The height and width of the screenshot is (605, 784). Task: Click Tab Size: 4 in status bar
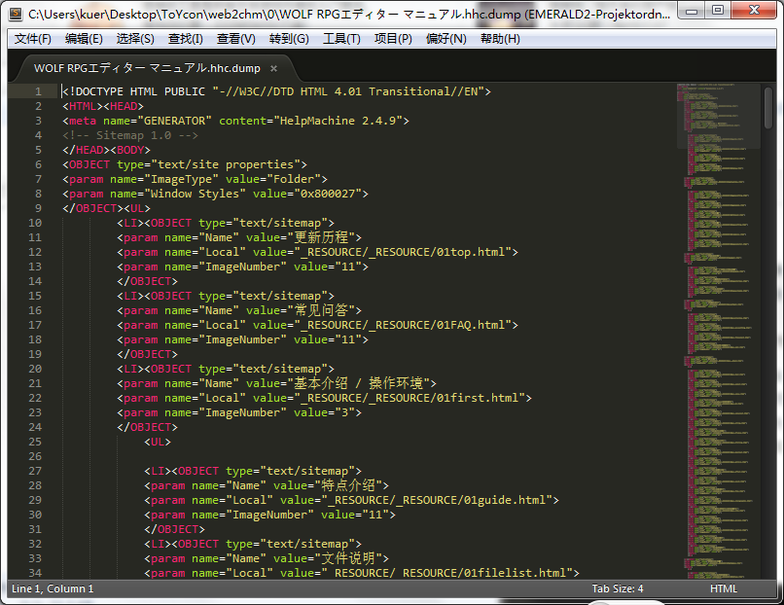(x=618, y=589)
